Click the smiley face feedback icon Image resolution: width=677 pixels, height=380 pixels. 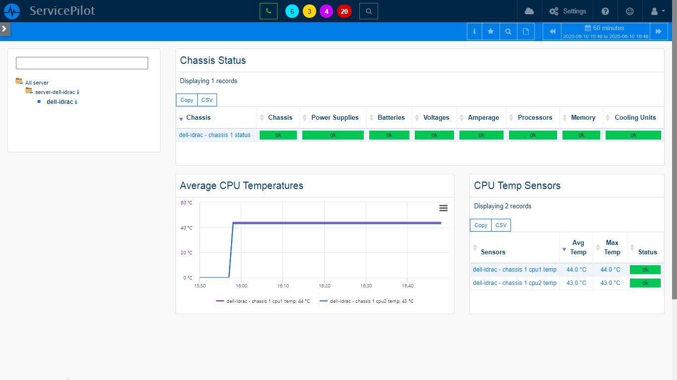(x=630, y=11)
